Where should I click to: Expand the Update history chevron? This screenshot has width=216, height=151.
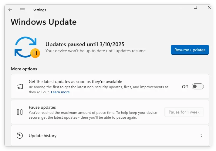pos(202,136)
